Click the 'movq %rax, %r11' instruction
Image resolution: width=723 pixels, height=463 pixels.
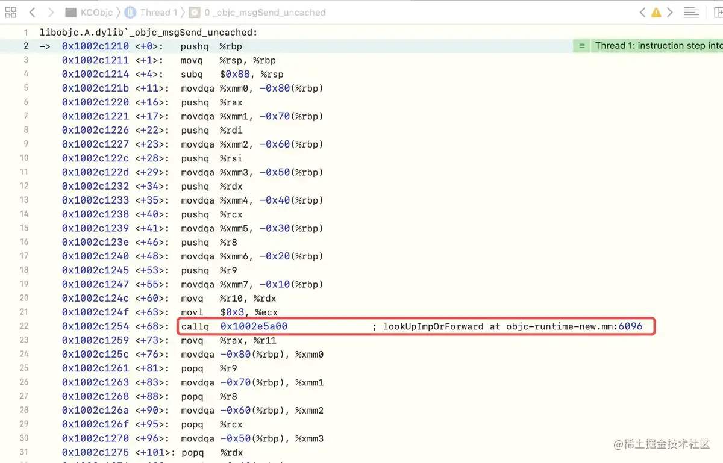[228, 340]
